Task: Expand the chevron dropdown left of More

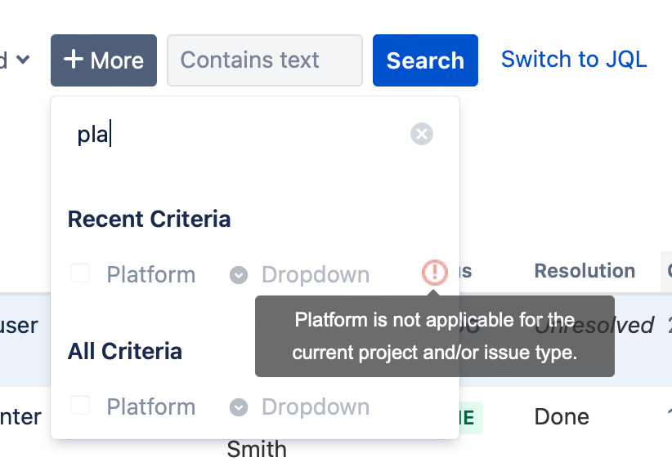Action: pyautogui.click(x=23, y=59)
